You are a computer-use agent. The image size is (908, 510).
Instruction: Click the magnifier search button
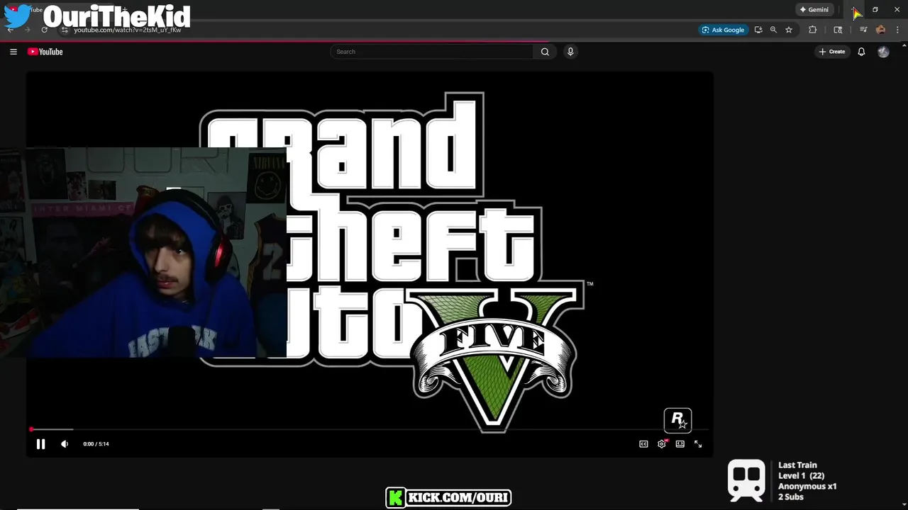point(545,52)
